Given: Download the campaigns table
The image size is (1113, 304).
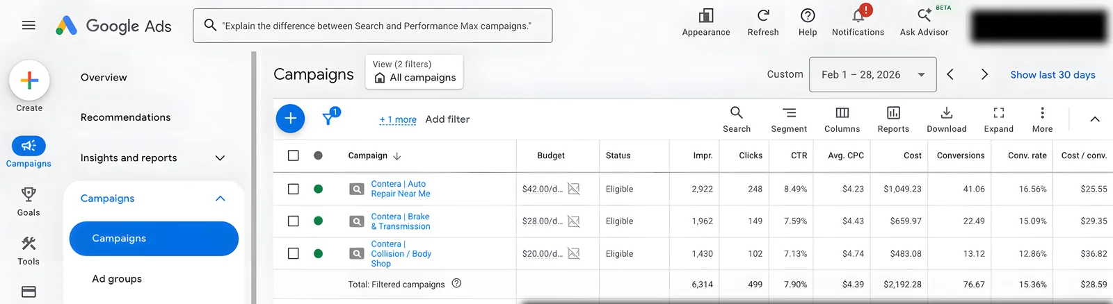Looking at the screenshot, I should click(x=947, y=119).
